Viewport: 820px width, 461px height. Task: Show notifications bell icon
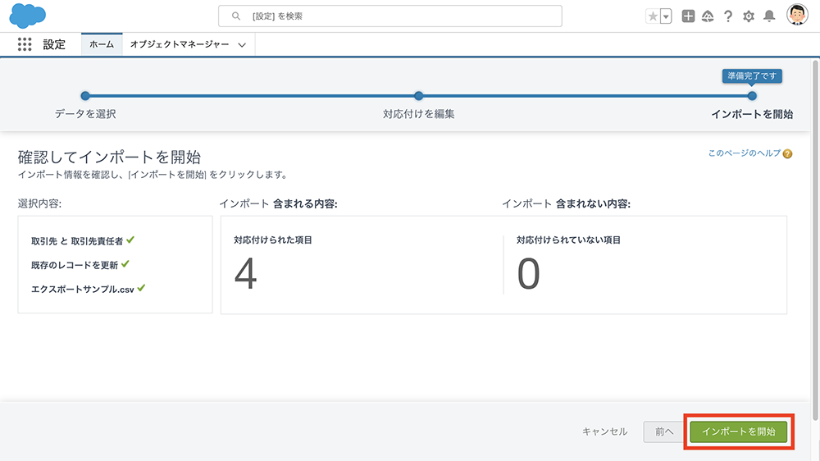(x=769, y=16)
